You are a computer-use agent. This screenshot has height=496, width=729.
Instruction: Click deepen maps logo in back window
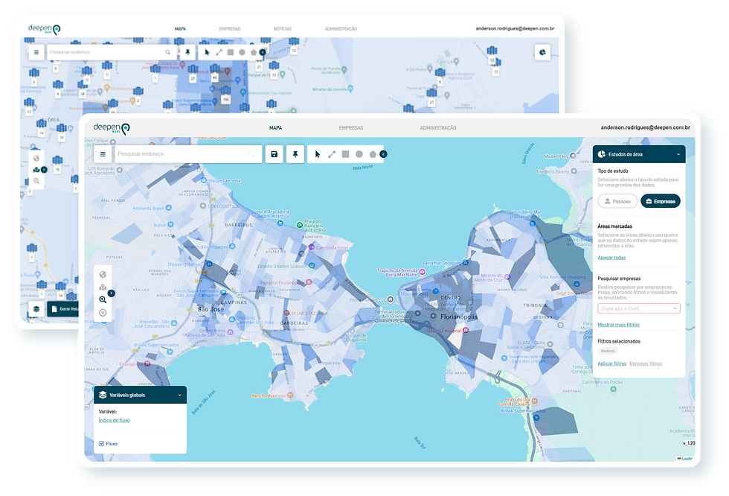click(x=44, y=29)
